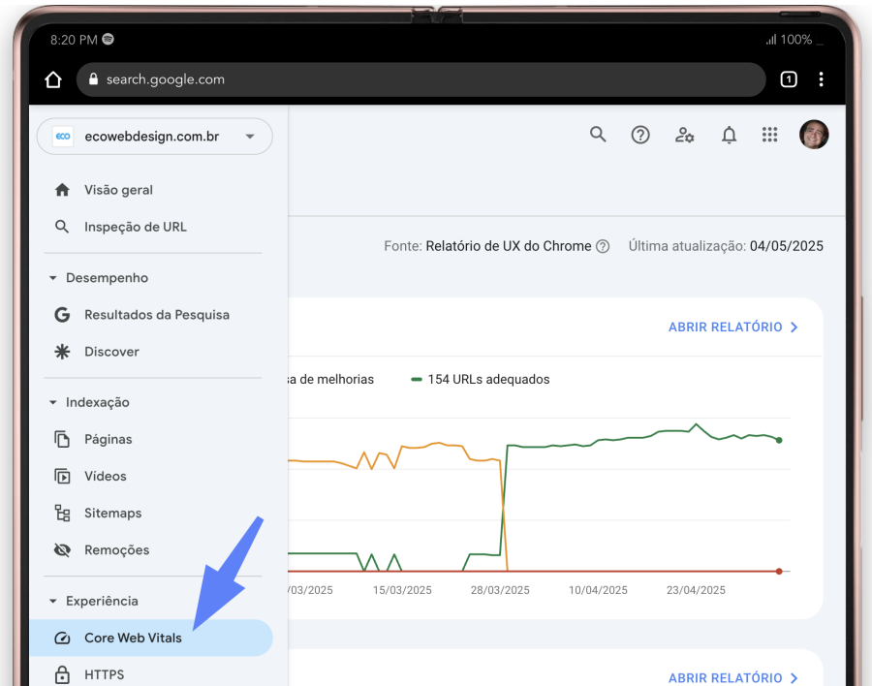
Task: Open the help question mark icon
Action: click(640, 135)
